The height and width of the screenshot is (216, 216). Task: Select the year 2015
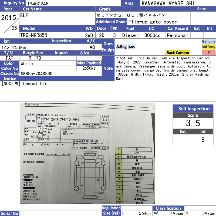[9, 18]
